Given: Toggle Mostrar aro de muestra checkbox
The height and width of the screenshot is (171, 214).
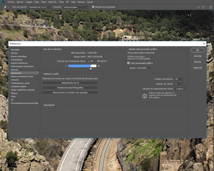Looking at the screenshot, I should pos(93,7).
